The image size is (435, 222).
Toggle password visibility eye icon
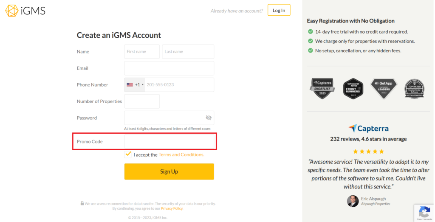pyautogui.click(x=208, y=118)
